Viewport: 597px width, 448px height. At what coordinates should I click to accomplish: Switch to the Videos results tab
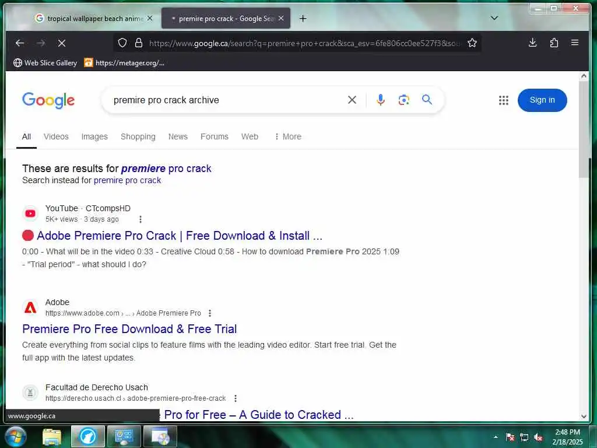[56, 136]
